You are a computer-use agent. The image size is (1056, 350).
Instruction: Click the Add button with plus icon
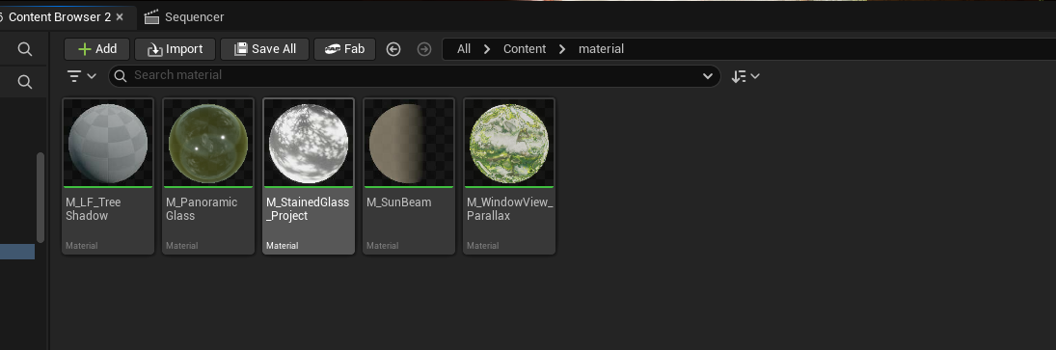point(97,49)
